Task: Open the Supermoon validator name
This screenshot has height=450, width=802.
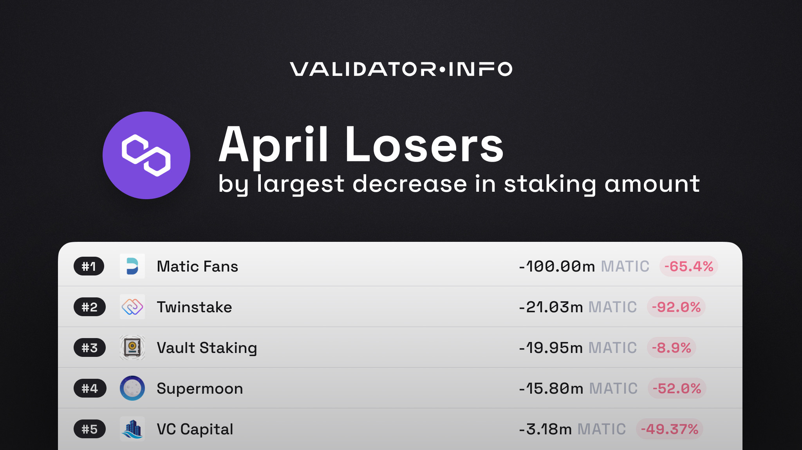Action: 200,389
